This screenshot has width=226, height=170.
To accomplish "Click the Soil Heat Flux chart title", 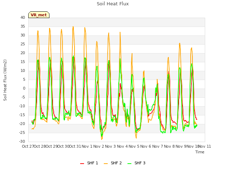I will pos(113,4).
